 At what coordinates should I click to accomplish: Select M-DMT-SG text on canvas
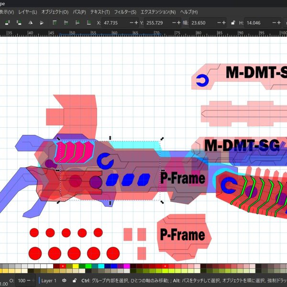click(x=242, y=145)
